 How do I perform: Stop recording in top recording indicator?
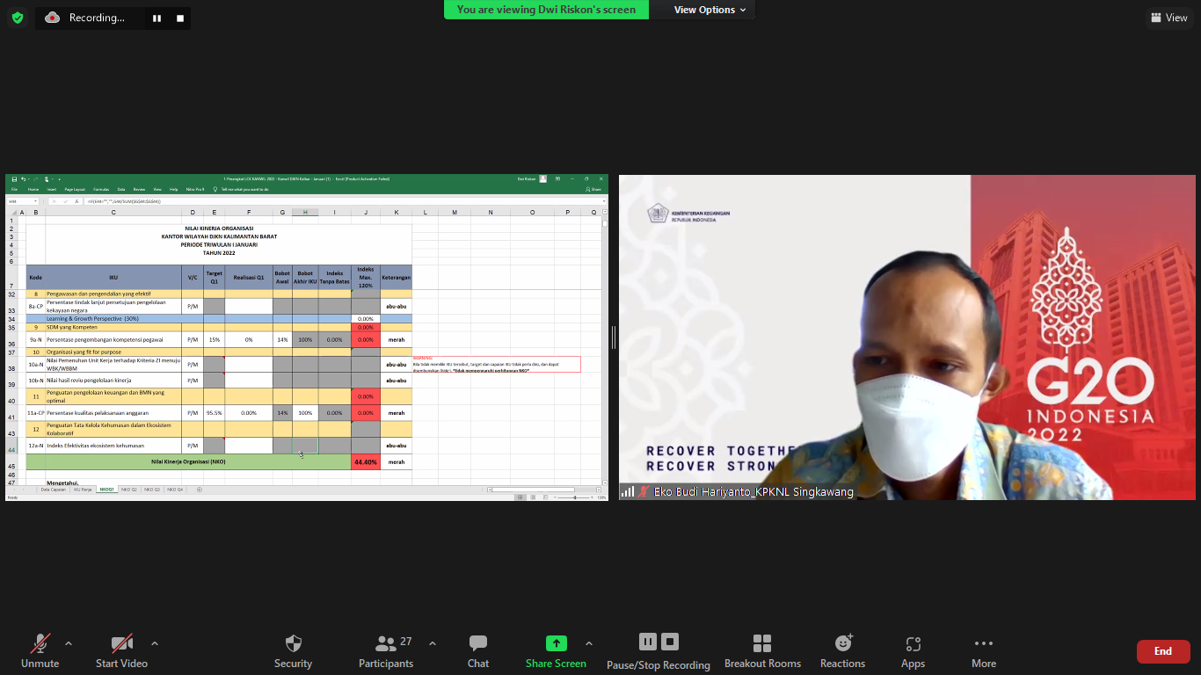[180, 18]
